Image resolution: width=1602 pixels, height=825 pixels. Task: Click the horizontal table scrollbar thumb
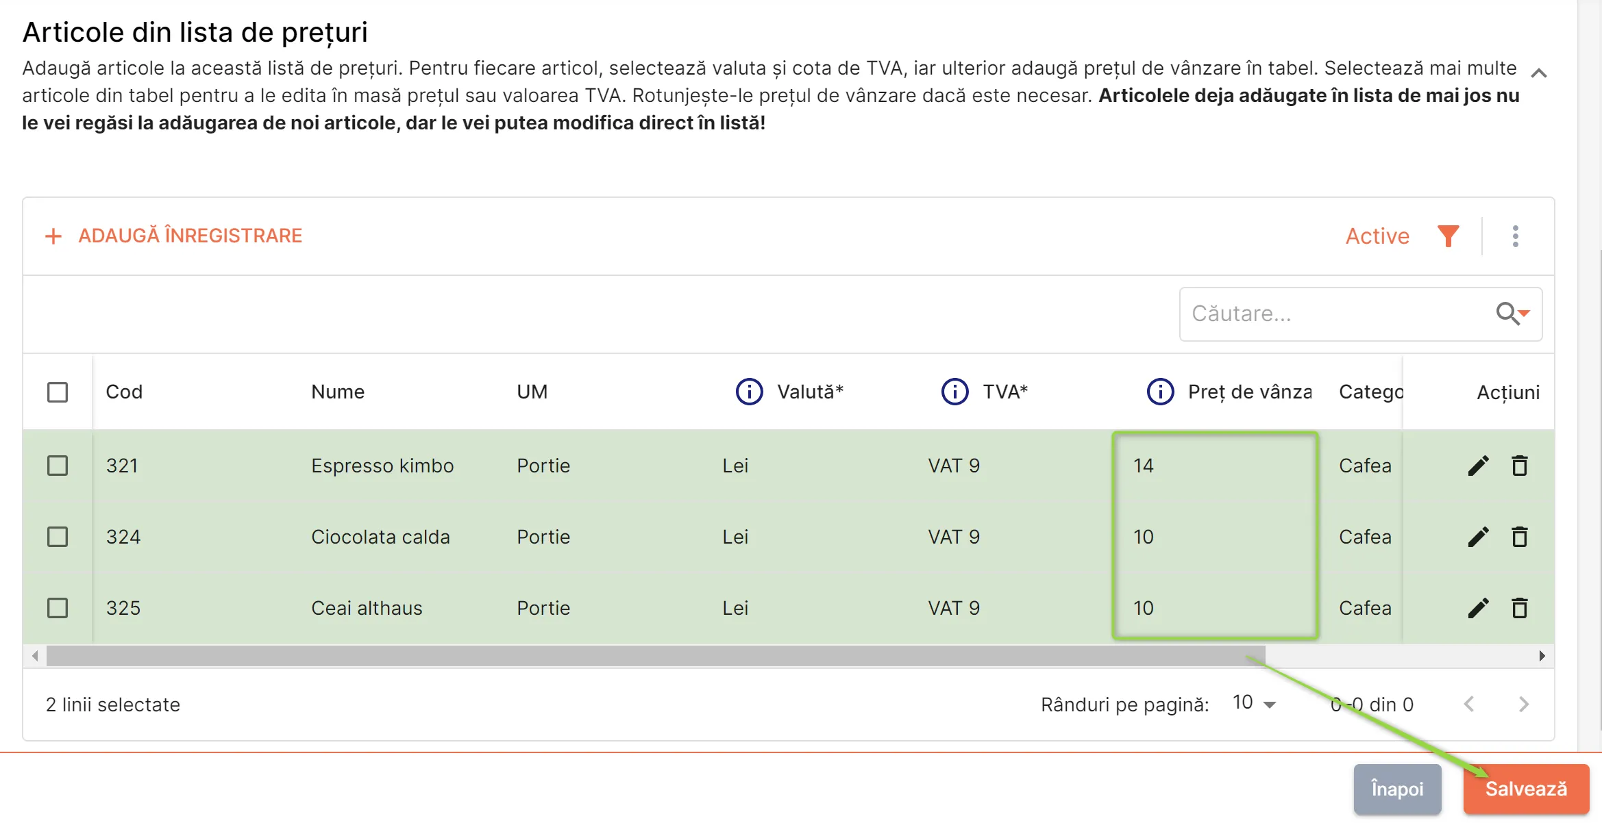[656, 656]
